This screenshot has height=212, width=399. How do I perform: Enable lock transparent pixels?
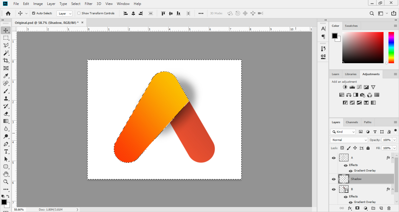[342, 148]
